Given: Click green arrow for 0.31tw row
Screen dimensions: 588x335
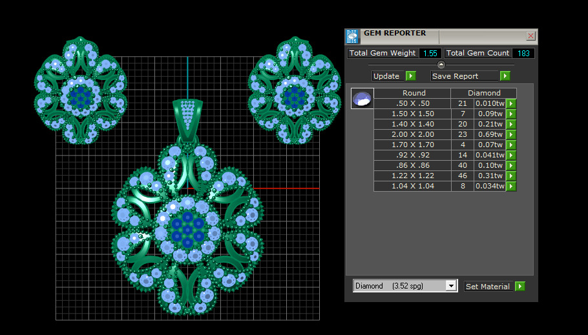Looking at the screenshot, I should point(511,176).
